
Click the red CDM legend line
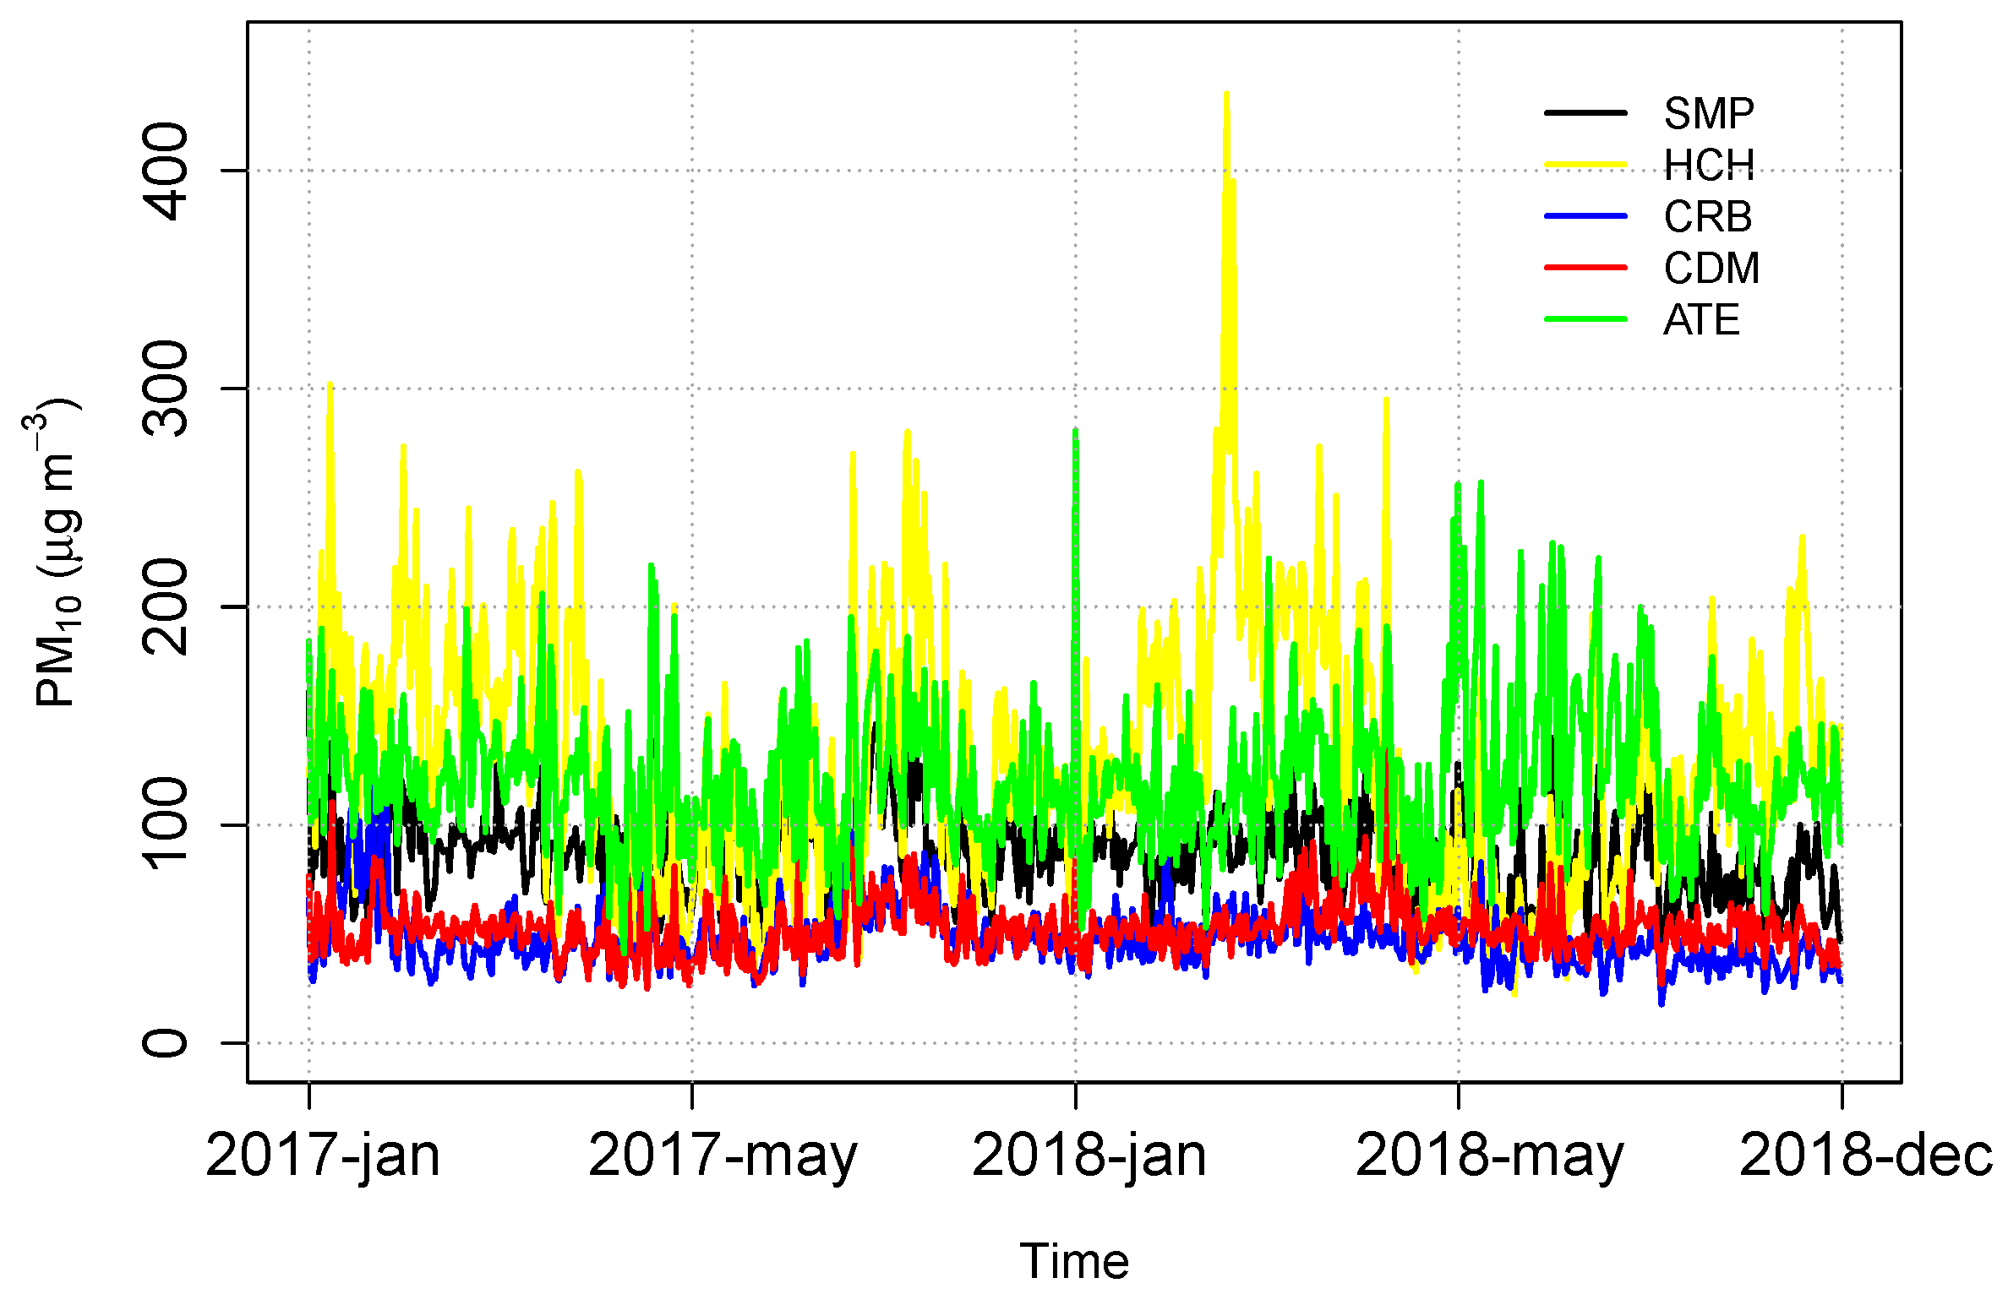coord(1585,268)
